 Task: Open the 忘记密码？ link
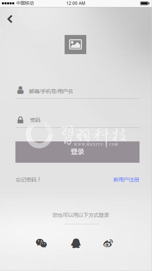pyautogui.click(x=28, y=180)
